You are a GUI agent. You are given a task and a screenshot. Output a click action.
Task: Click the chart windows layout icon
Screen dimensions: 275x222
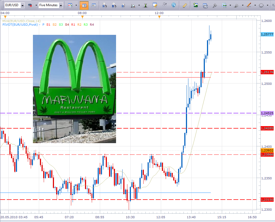coord(205,5)
